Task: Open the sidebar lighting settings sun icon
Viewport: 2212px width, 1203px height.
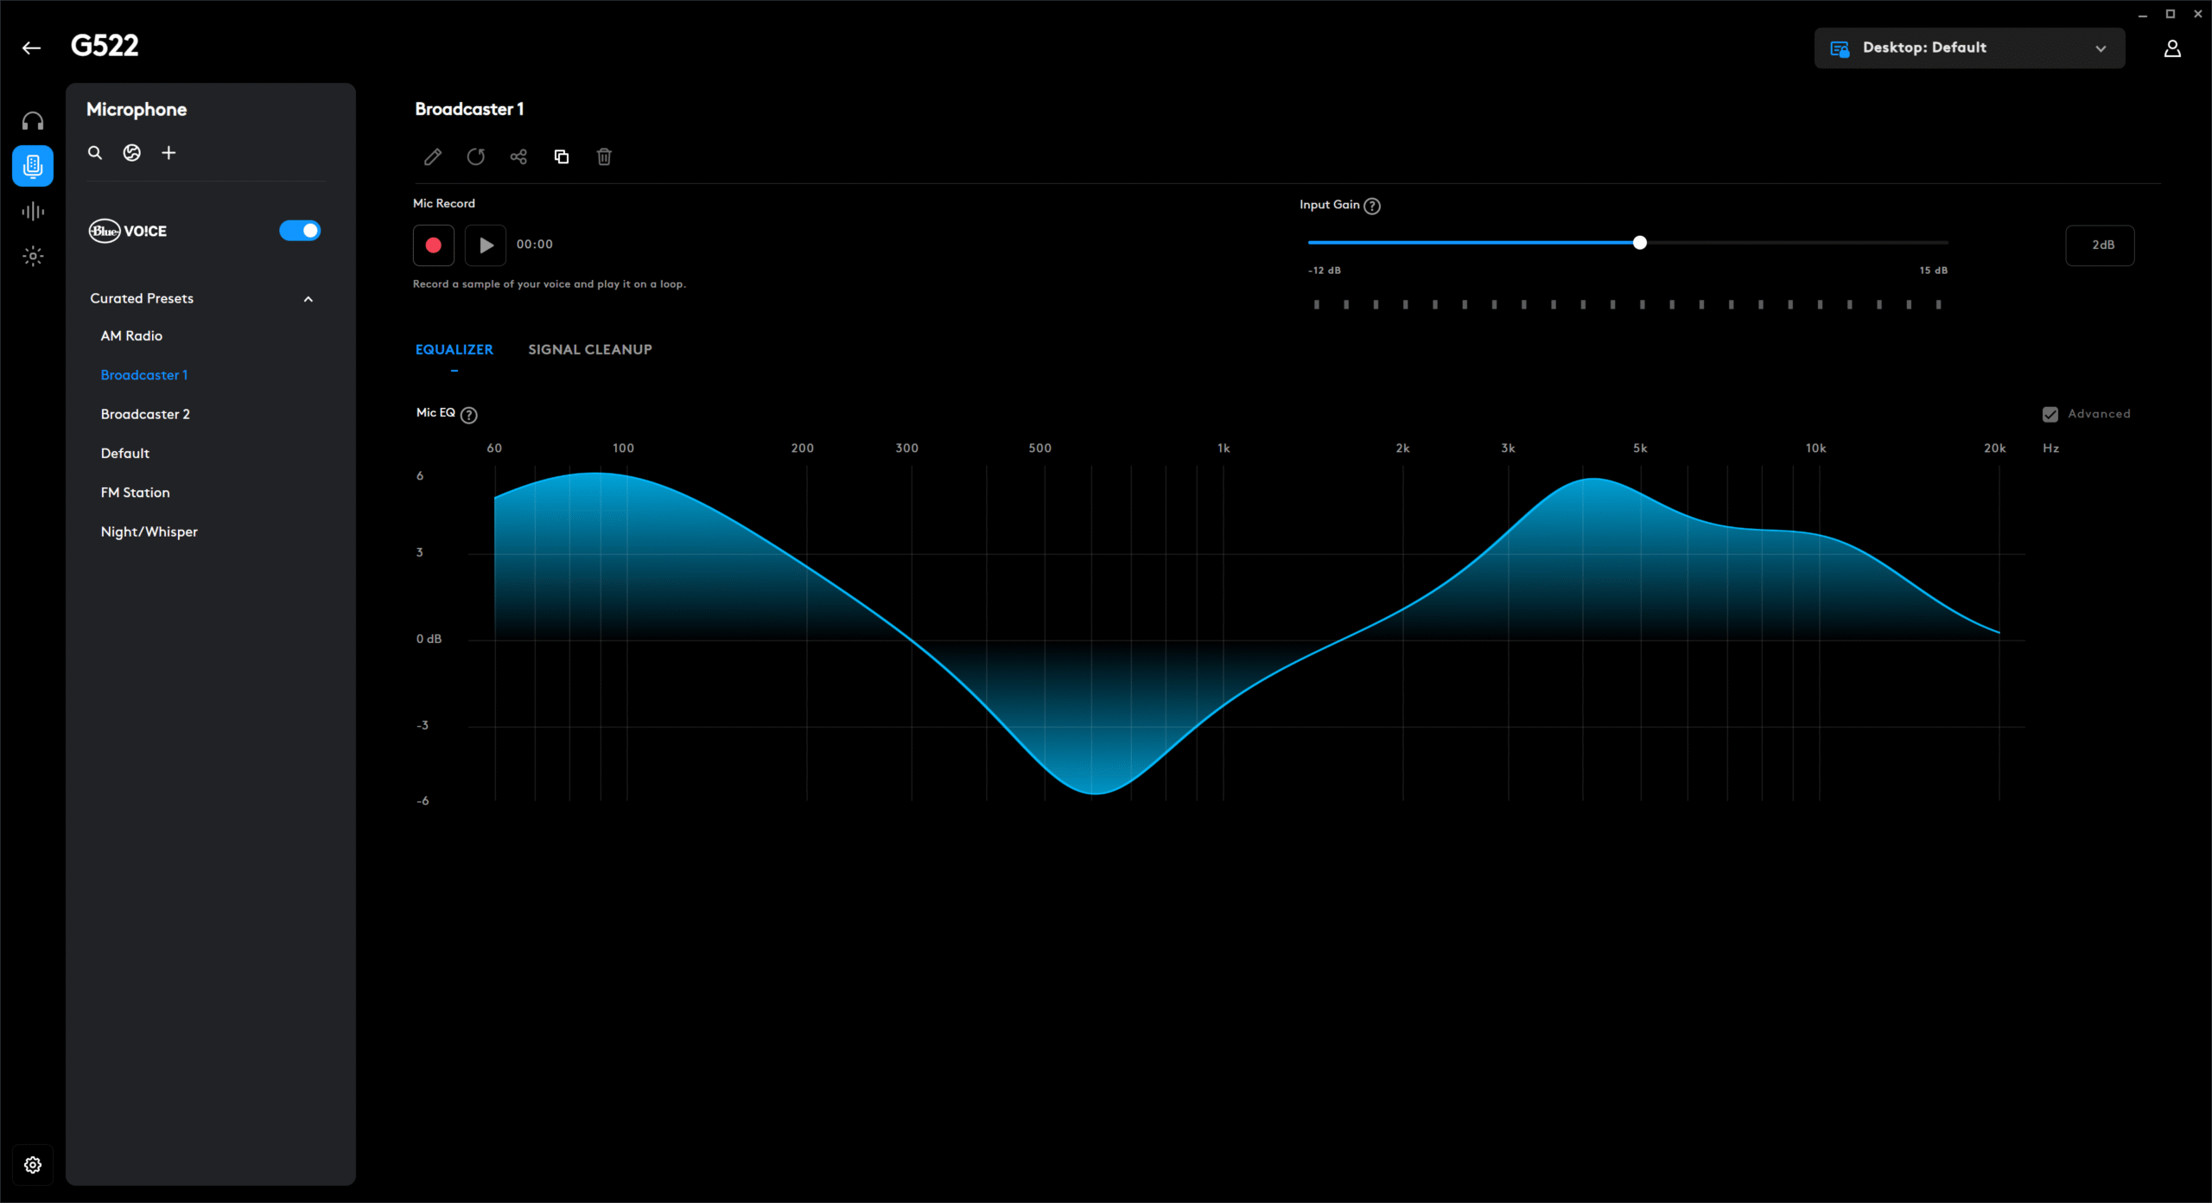Action: pyautogui.click(x=33, y=256)
